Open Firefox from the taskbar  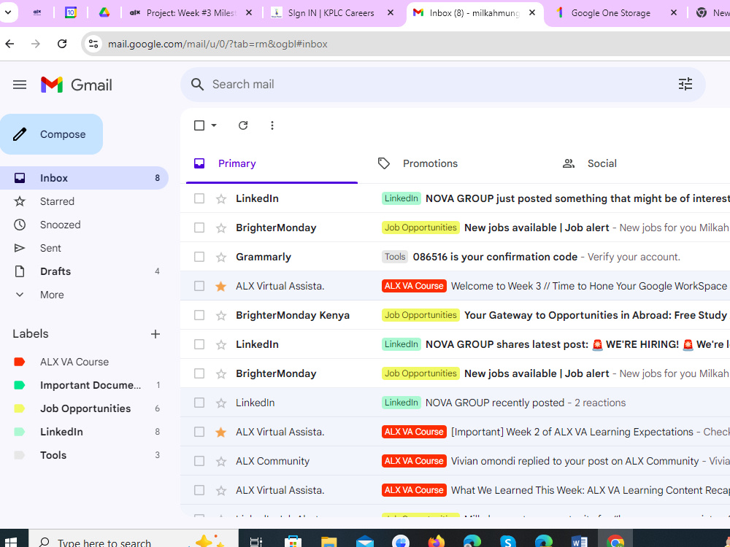[437, 542]
